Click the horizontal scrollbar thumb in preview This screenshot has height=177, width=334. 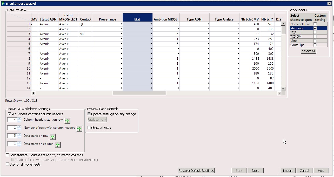(x=139, y=93)
